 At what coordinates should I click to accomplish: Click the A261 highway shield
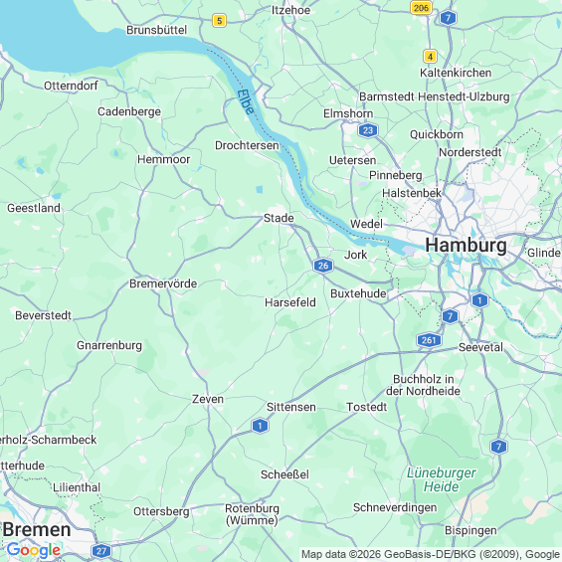tap(429, 340)
